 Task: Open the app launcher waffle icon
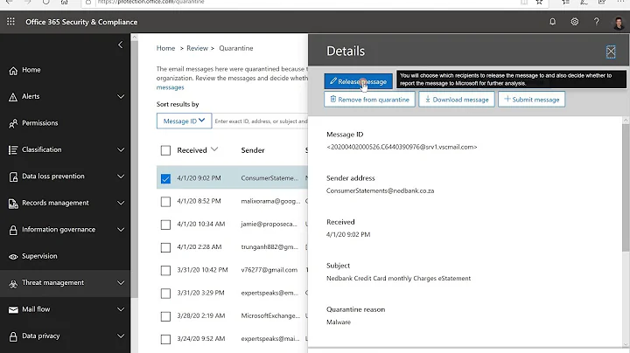point(10,22)
